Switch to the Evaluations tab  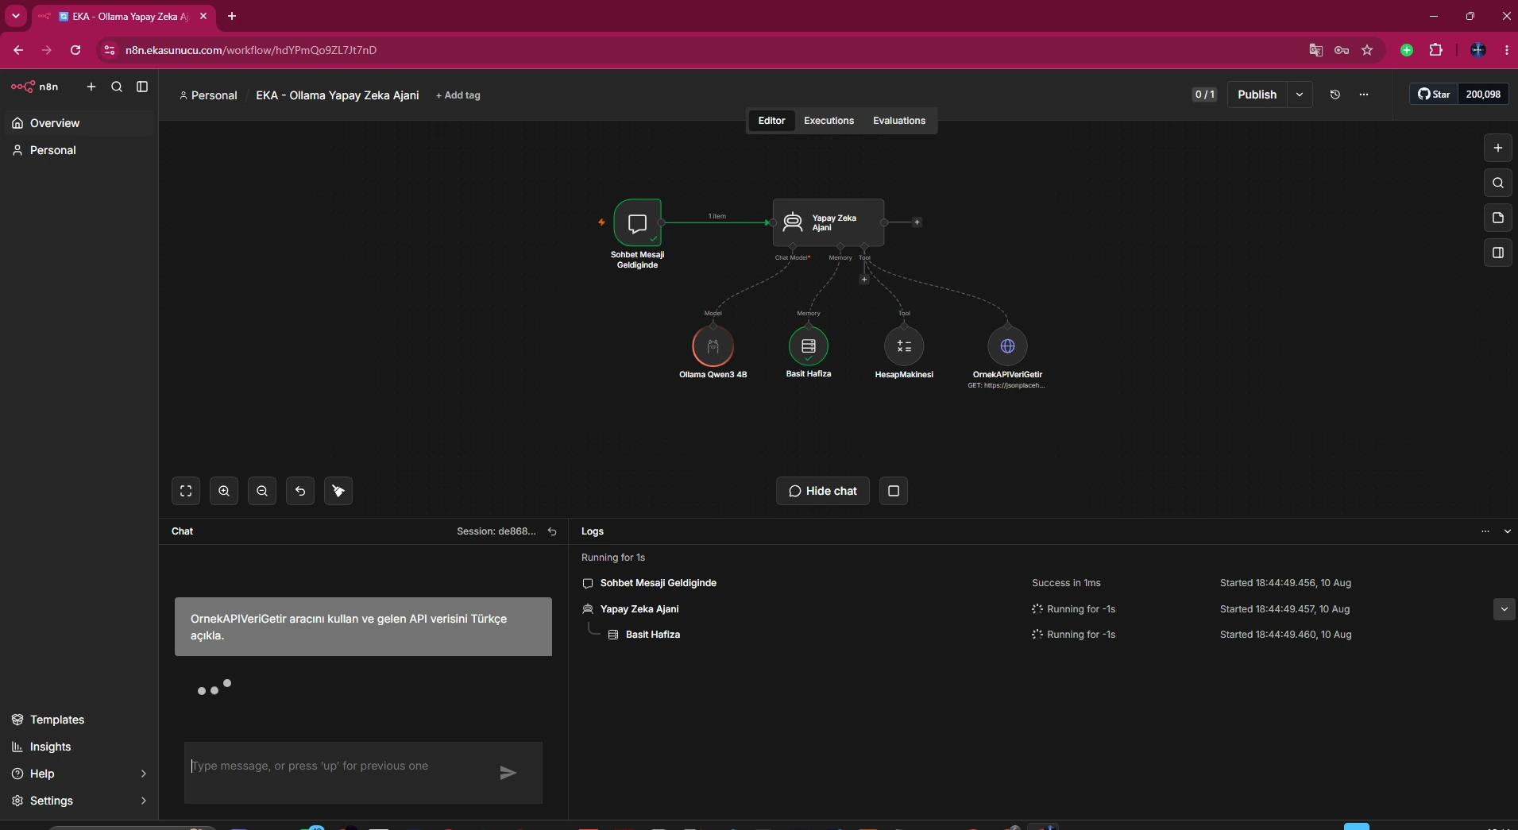[x=899, y=121]
